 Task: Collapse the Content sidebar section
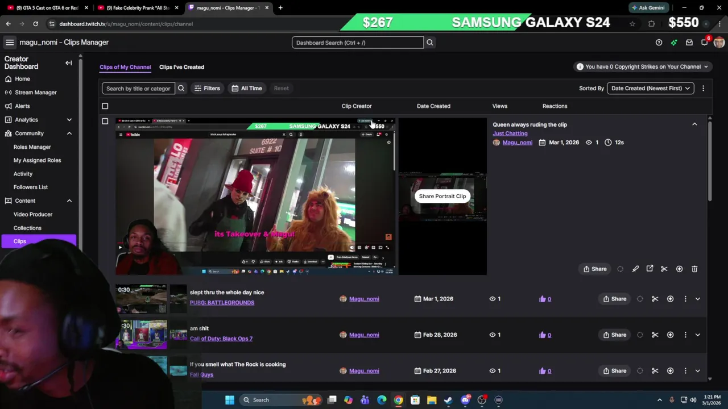[x=69, y=201]
